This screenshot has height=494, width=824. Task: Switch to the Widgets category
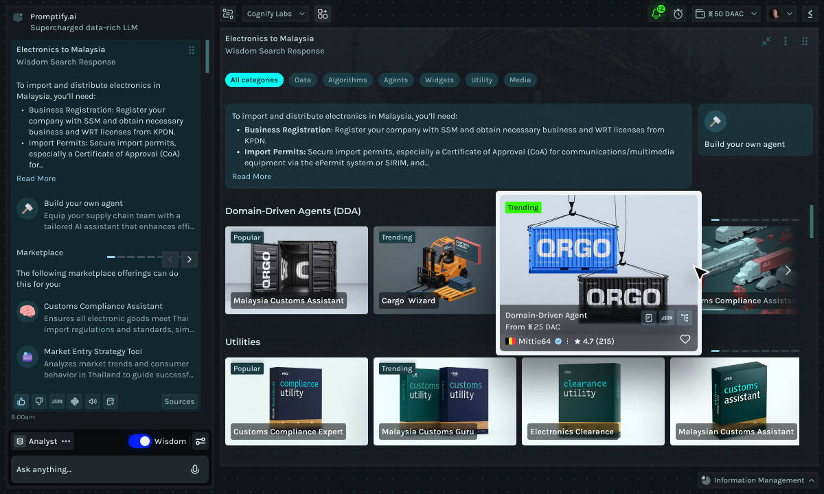(x=439, y=80)
